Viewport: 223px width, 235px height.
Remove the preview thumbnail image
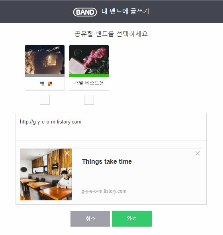coord(67,153)
